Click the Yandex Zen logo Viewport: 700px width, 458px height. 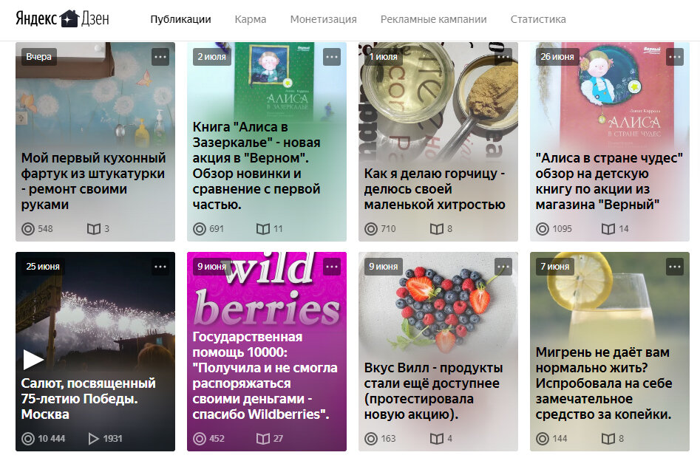[62, 18]
